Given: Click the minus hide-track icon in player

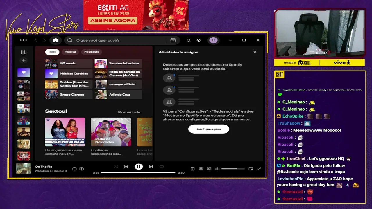Looking at the screenshot, I should coord(74,169).
